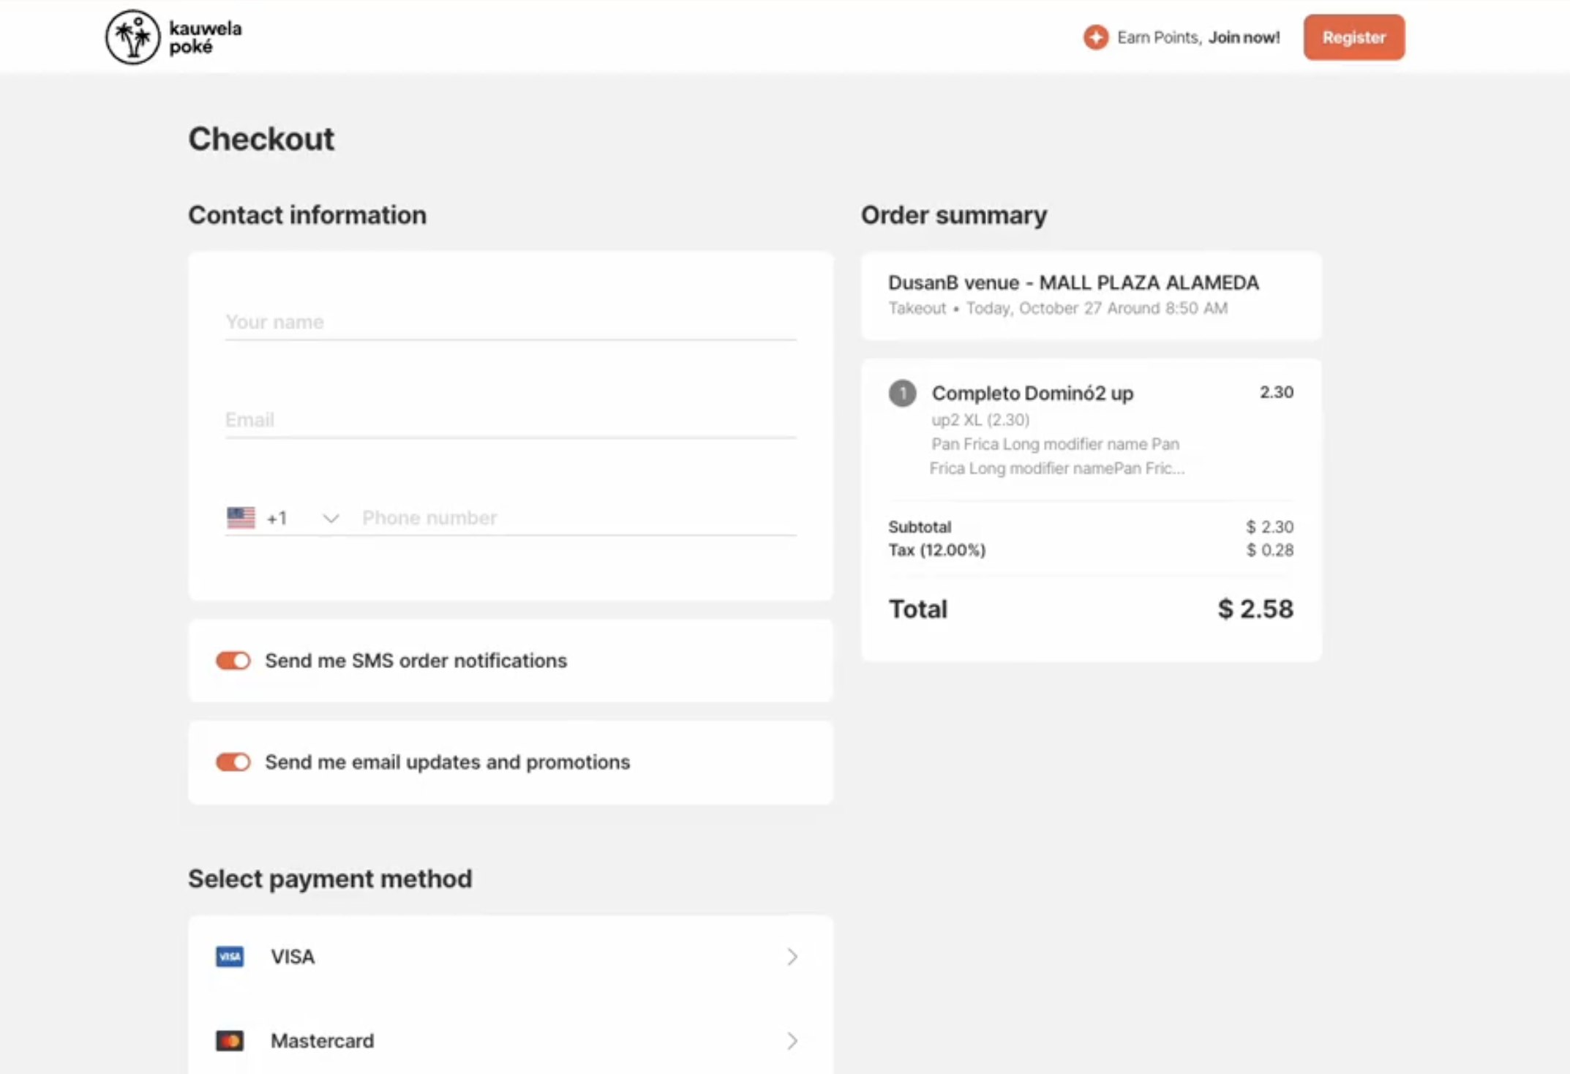The width and height of the screenshot is (1570, 1074).
Task: Click the blue VISA card icon
Action: (230, 957)
